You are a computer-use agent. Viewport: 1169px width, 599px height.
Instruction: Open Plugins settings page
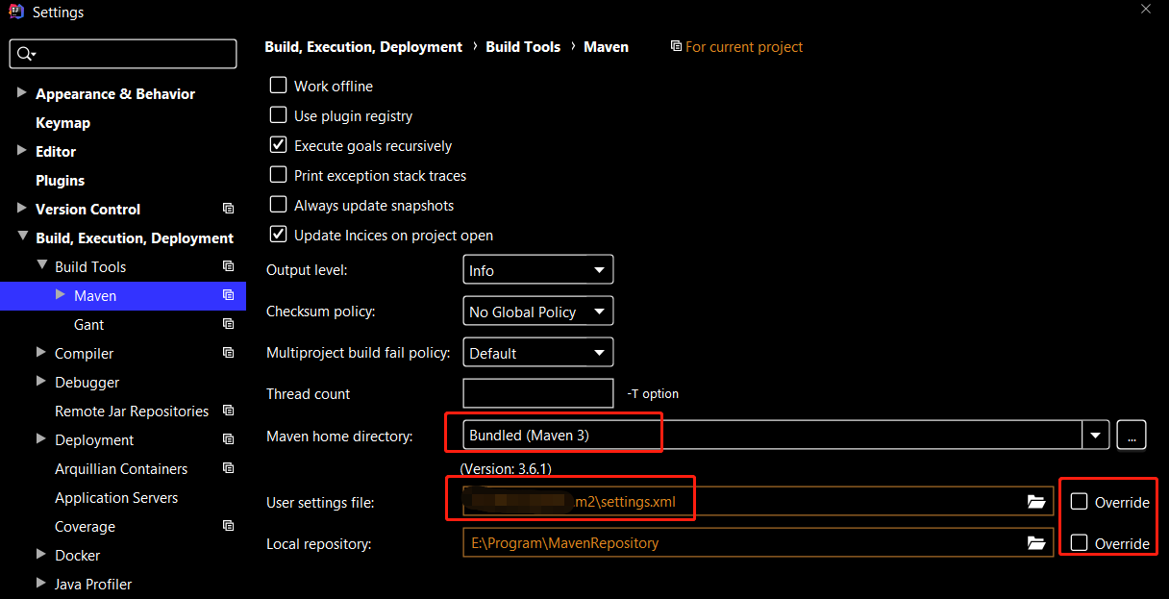[x=60, y=181]
